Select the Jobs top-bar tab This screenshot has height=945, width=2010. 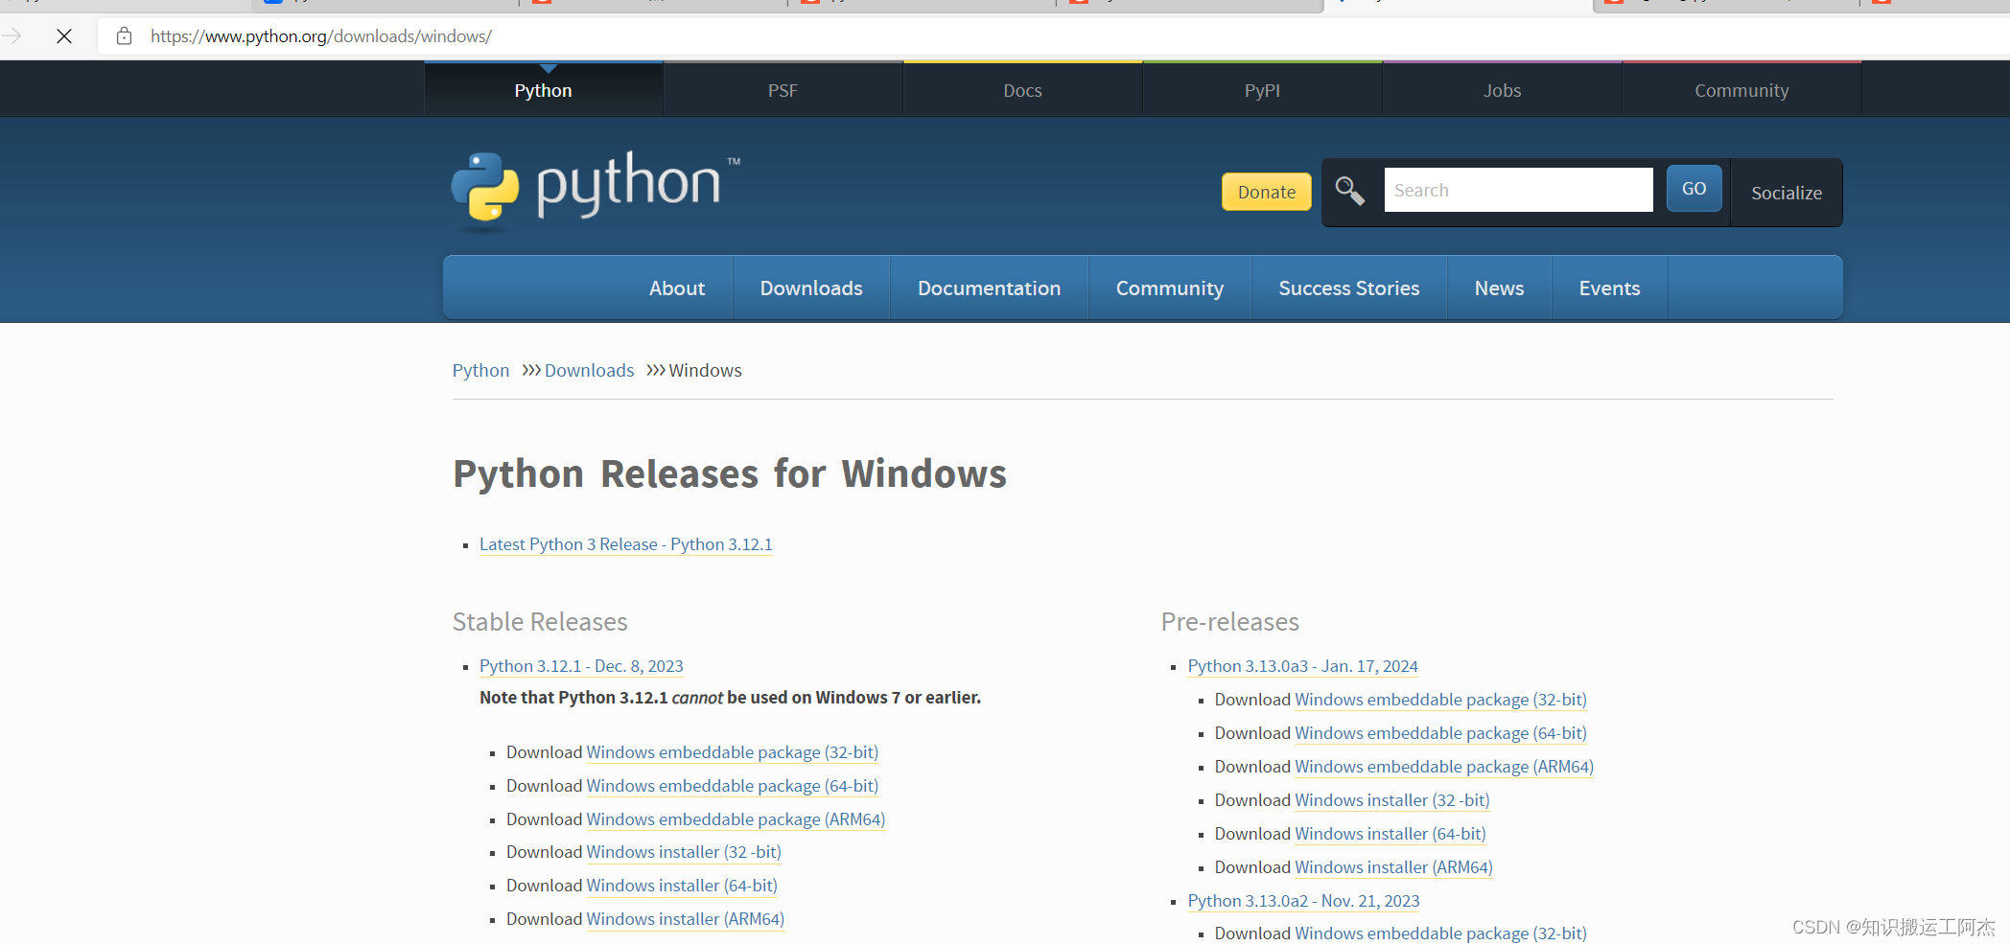point(1502,90)
